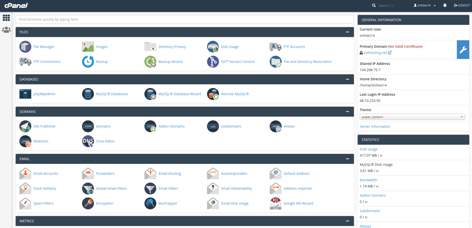472x228 pixels.
Task: Launch the Backup Wizard icon
Action: click(150, 62)
